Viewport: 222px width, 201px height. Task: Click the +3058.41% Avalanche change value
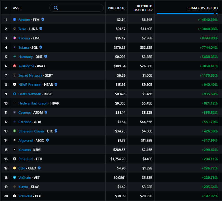tap(209, 66)
